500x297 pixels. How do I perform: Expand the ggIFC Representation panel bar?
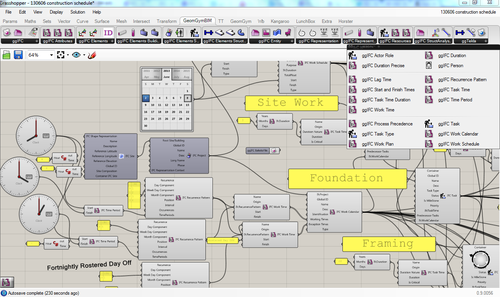click(x=318, y=41)
